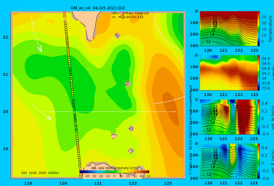The width and height of the screenshot is (274, 186).
Task: Click the vel. N color bar
Action: click(259, 117)
